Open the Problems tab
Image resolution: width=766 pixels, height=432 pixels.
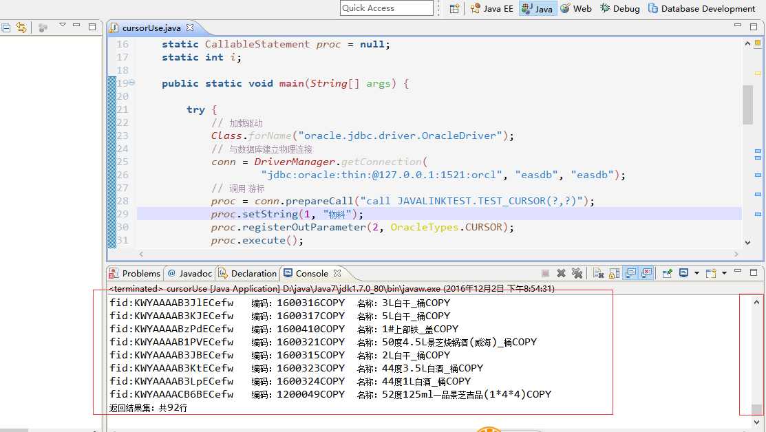tap(135, 273)
